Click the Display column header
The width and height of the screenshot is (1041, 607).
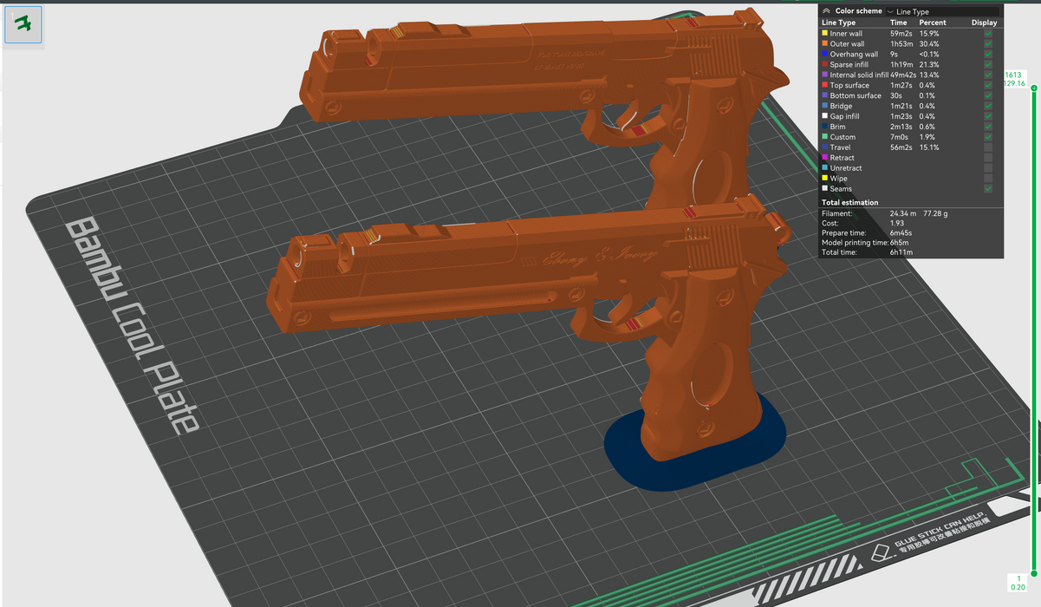(984, 23)
